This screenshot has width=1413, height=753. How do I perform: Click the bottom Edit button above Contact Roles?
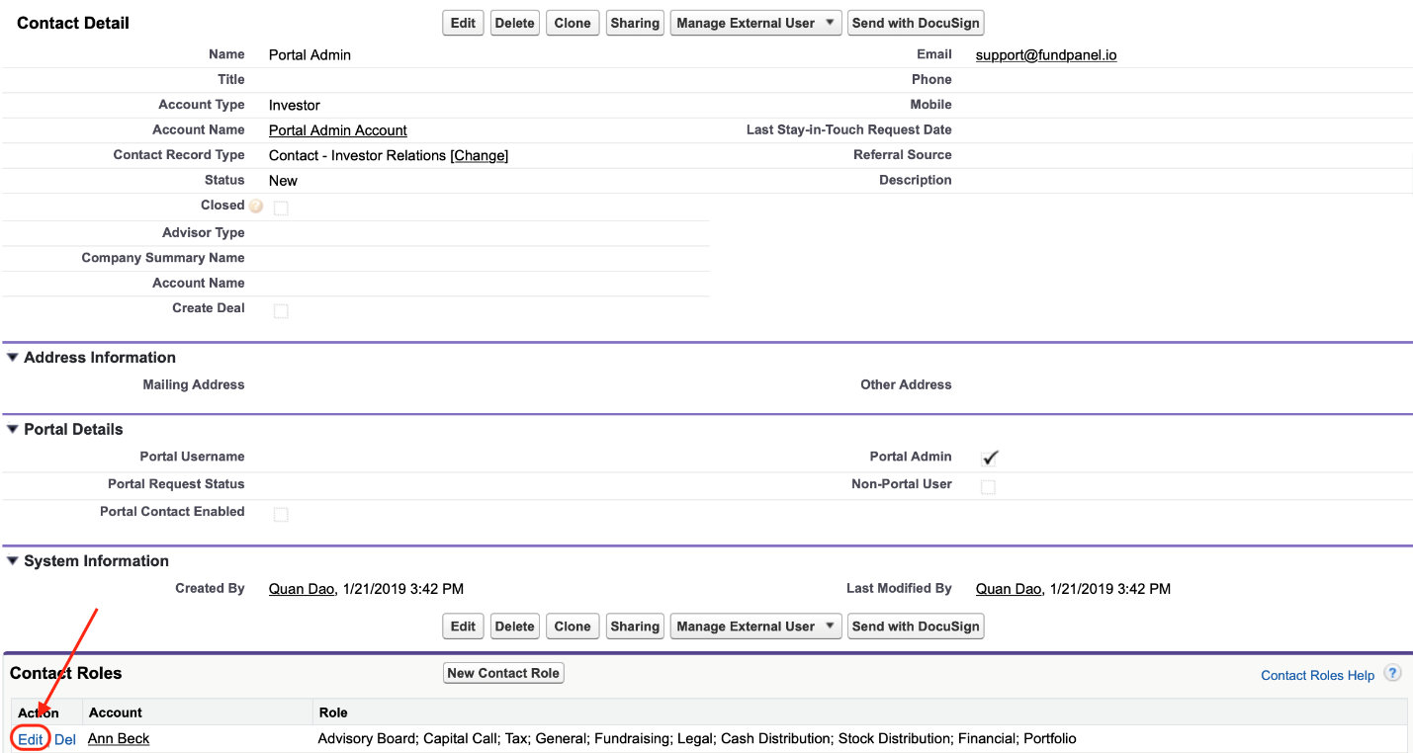[464, 627]
